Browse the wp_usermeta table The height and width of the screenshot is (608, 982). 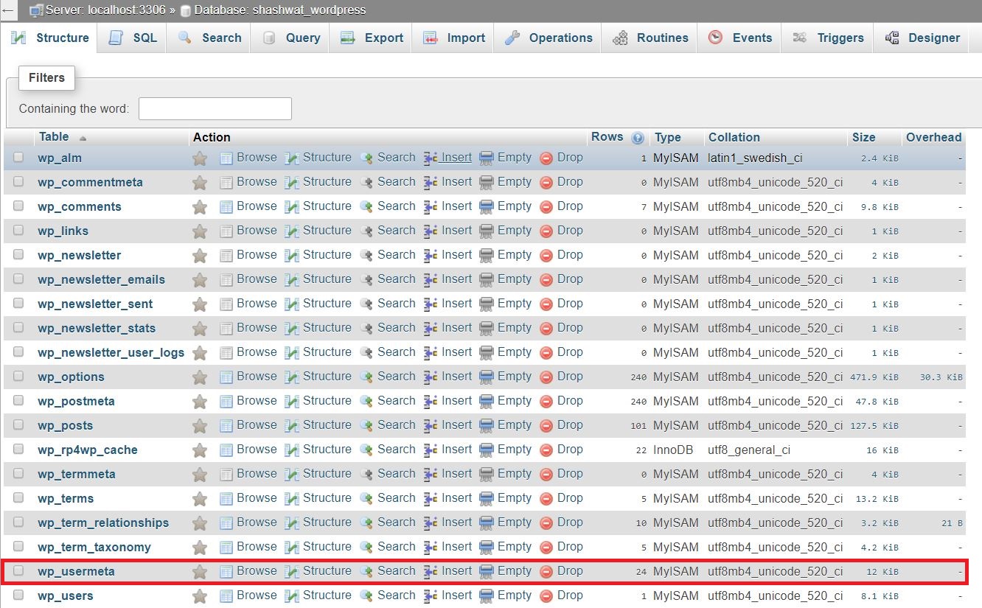click(x=257, y=571)
